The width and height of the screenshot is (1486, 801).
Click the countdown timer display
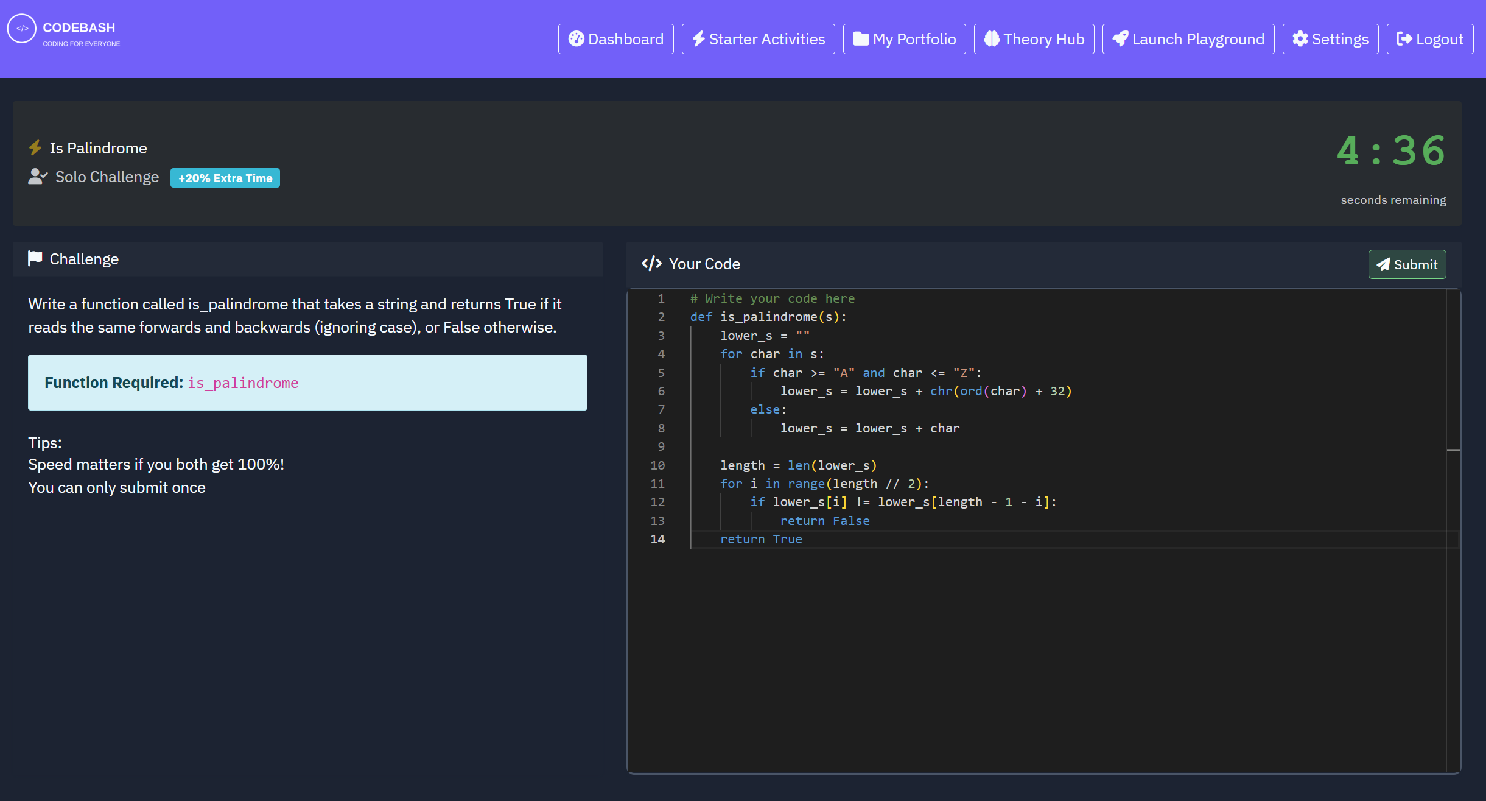(x=1390, y=151)
